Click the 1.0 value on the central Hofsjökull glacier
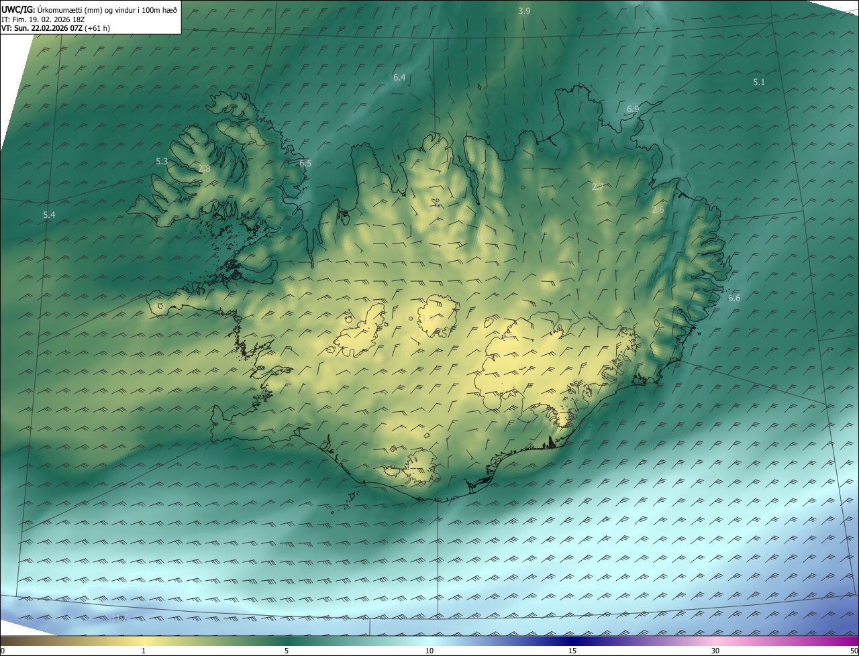The height and width of the screenshot is (656, 859). (427, 318)
